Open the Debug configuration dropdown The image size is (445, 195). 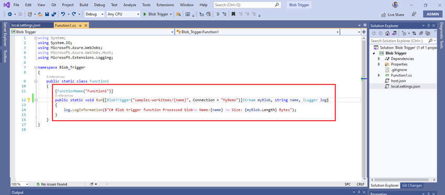[x=95, y=14]
